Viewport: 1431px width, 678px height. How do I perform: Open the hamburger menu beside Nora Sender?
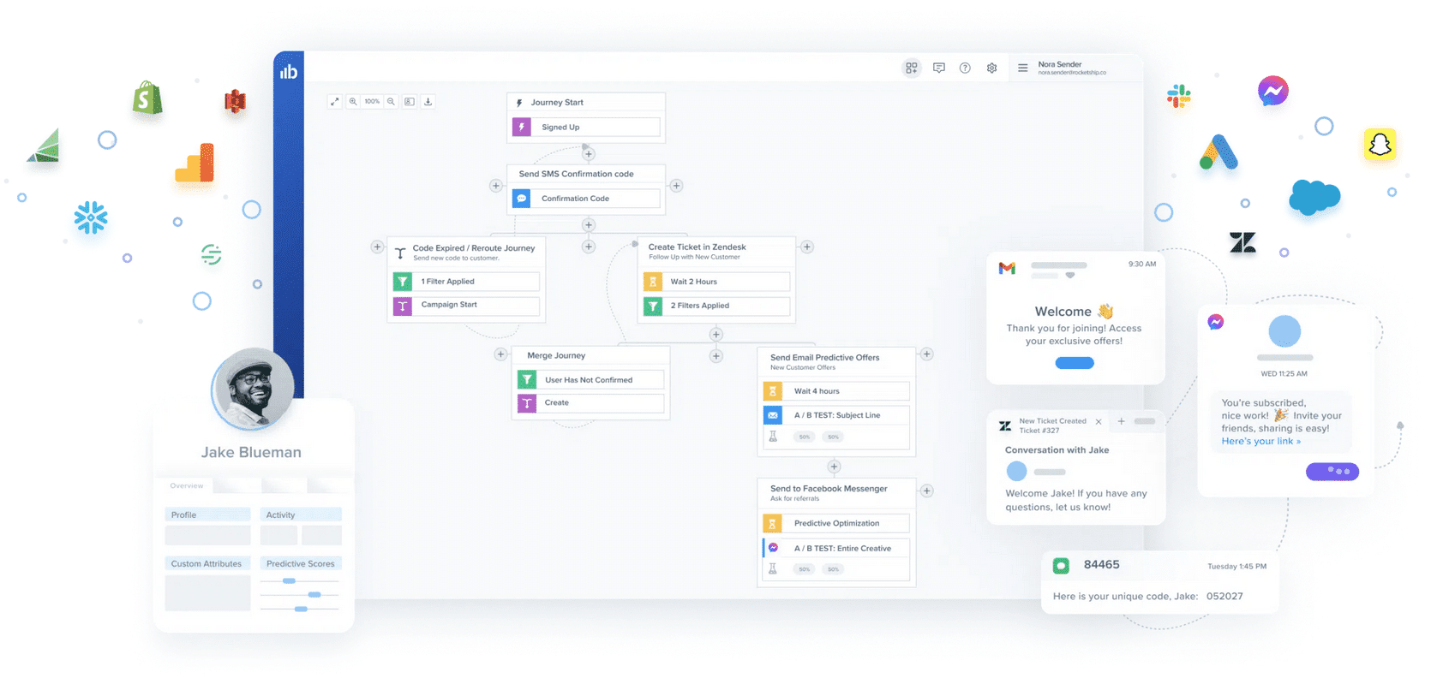[x=1022, y=68]
